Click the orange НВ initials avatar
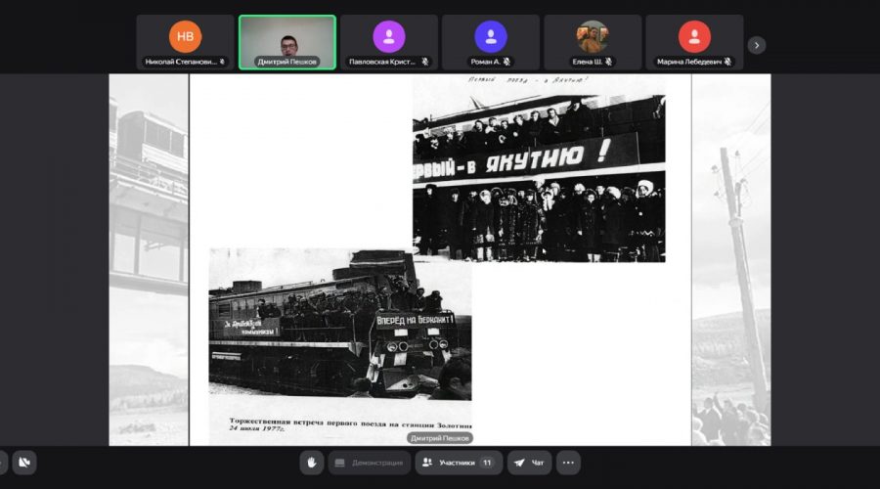The width and height of the screenshot is (880, 489). click(x=185, y=36)
